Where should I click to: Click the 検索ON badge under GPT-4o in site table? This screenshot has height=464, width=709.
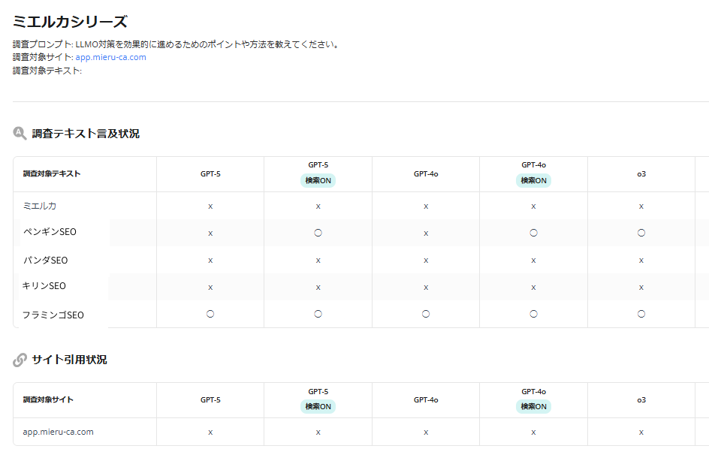click(533, 406)
